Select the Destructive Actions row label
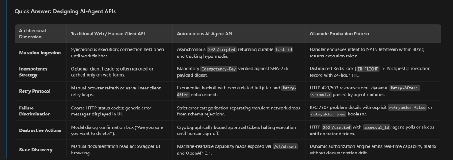This screenshot has height=160, width=453. pos(40,130)
